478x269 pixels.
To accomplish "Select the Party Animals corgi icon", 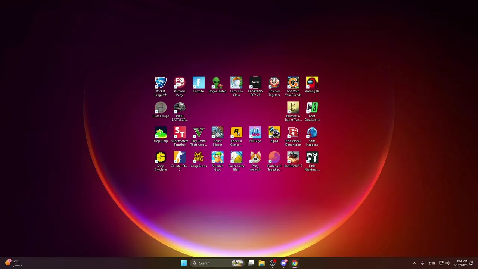I will tap(255, 161).
